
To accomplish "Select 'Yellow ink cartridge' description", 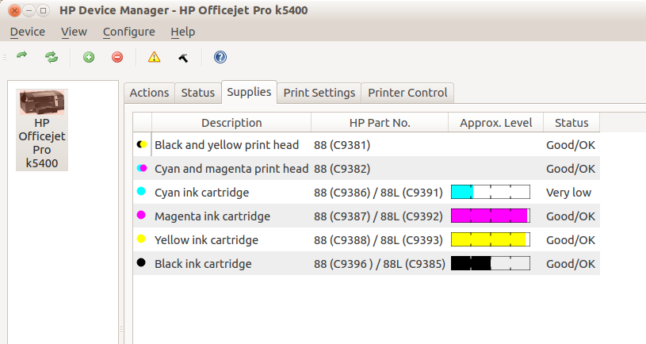I will point(206,240).
